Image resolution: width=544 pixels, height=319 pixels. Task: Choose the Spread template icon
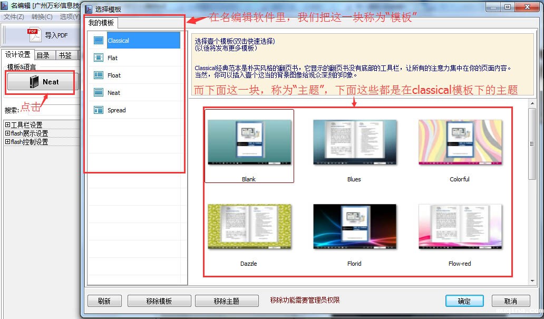[98, 110]
